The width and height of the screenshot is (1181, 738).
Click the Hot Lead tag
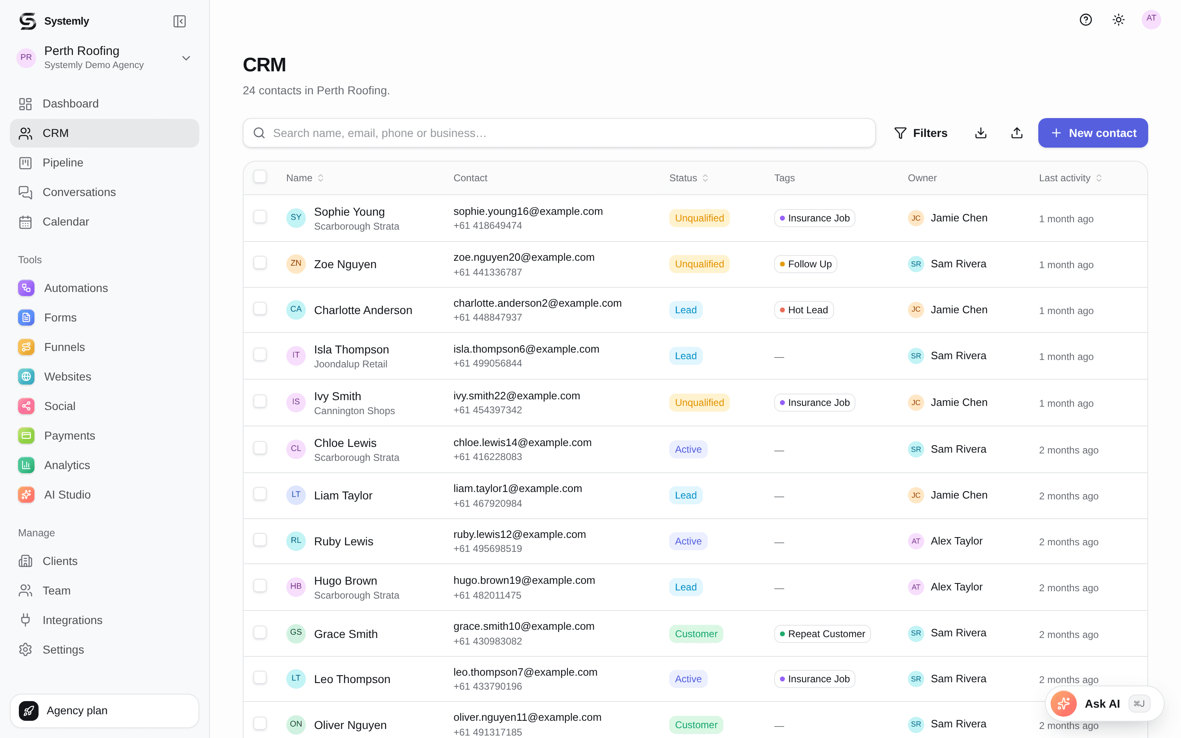[804, 310]
